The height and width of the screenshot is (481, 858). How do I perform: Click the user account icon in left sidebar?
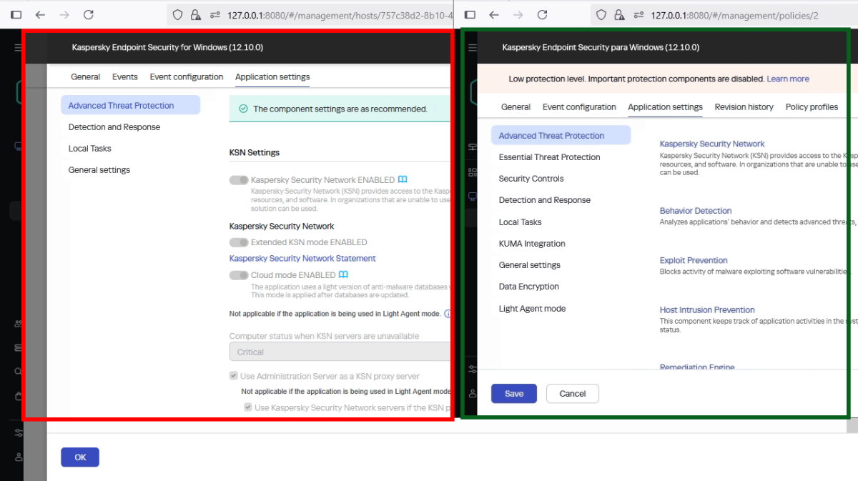pyautogui.click(x=19, y=457)
